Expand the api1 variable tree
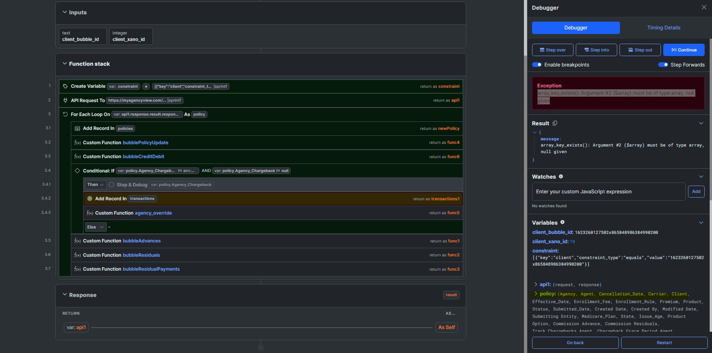This screenshot has width=712, height=353. (536, 284)
